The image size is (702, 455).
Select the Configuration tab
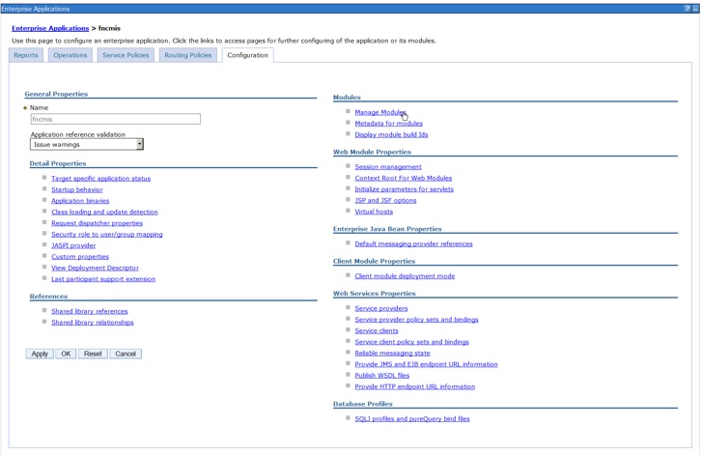[x=247, y=55]
